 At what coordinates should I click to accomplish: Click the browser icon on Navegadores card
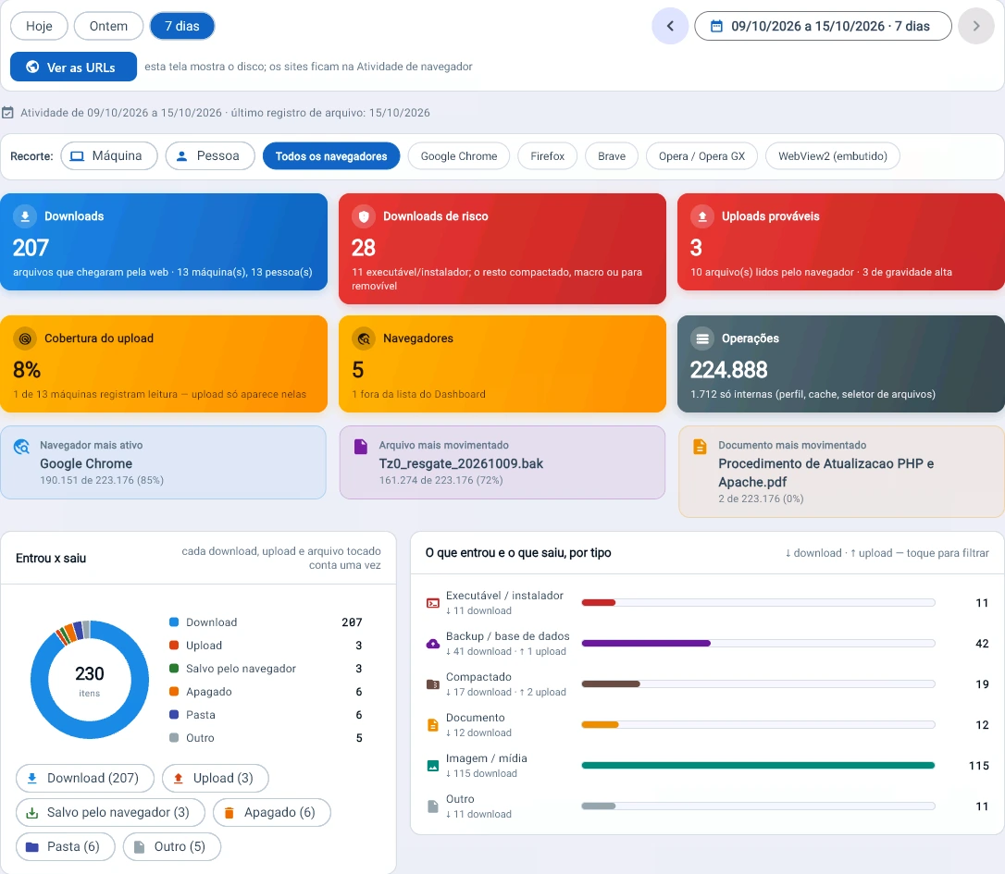click(364, 339)
